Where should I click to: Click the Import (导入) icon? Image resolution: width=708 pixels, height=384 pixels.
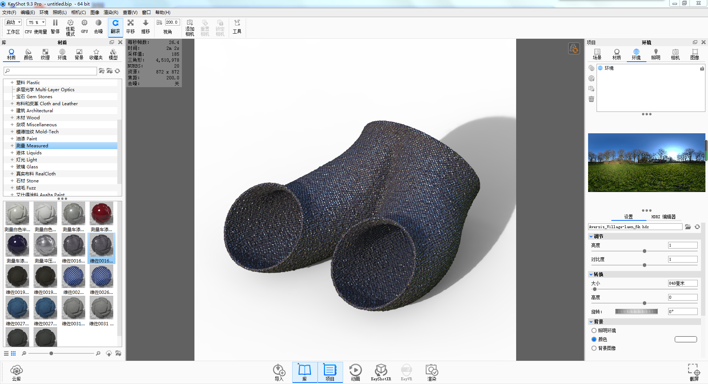pos(279,372)
